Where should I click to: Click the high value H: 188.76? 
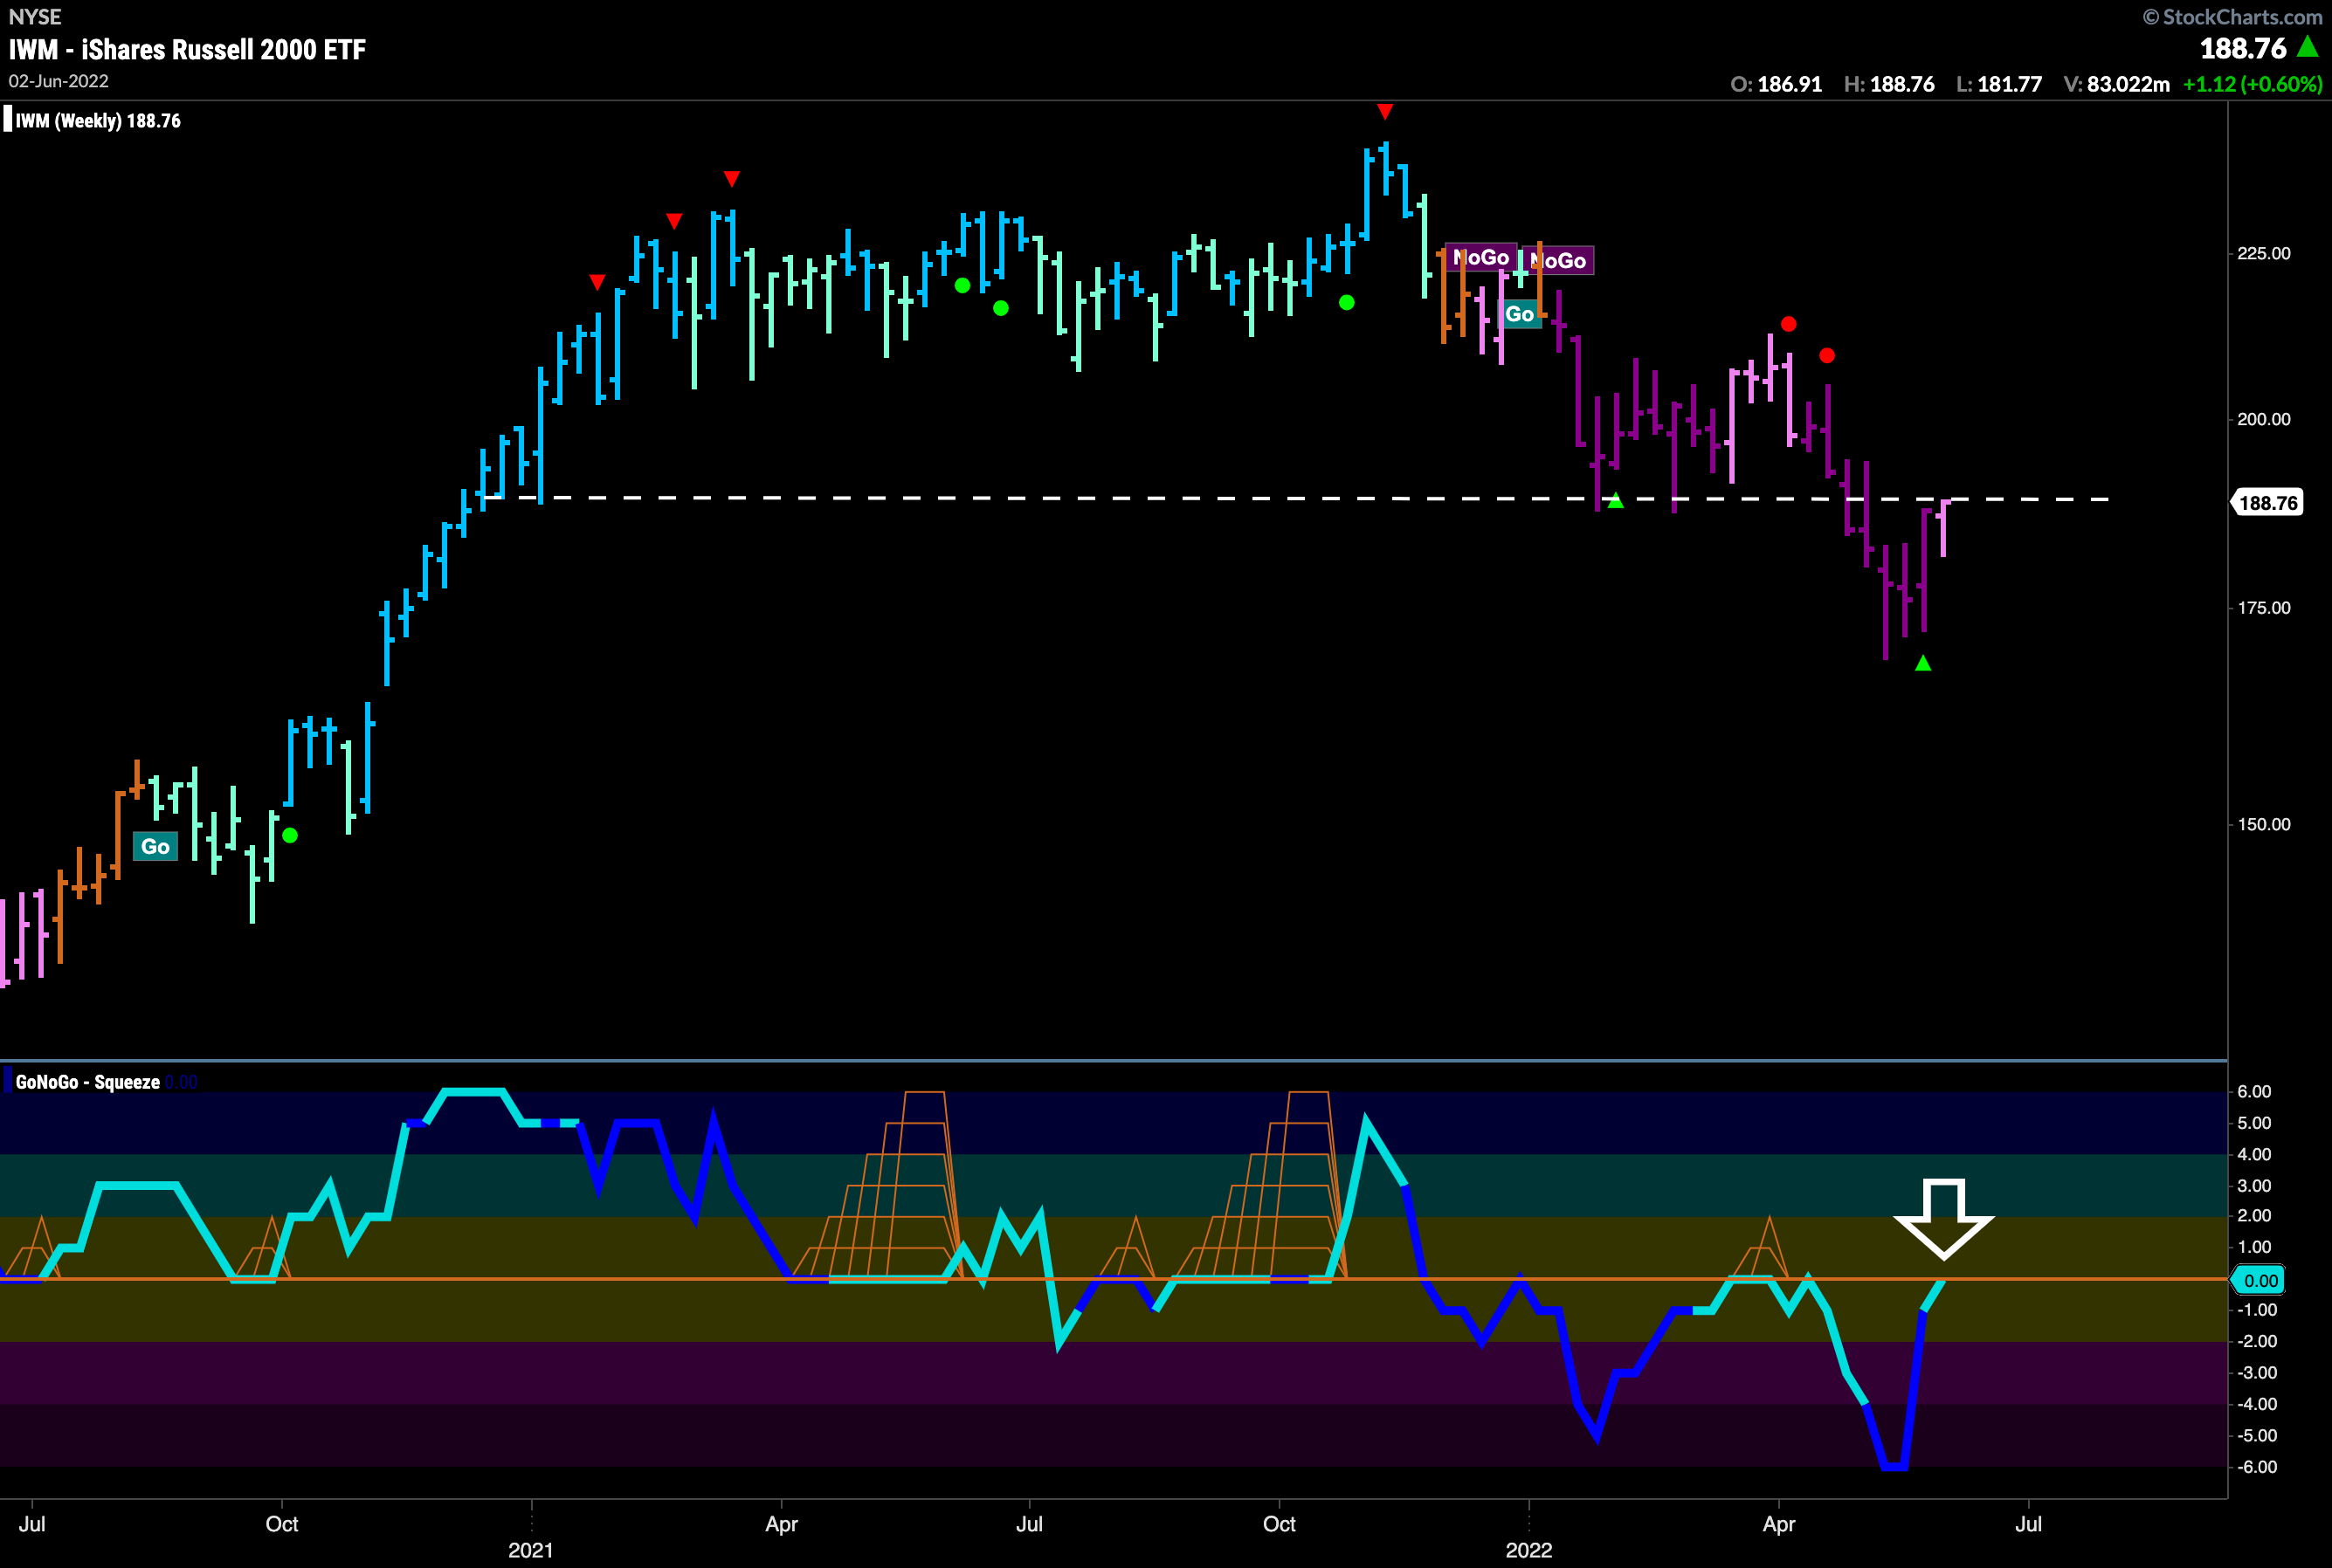(1889, 84)
